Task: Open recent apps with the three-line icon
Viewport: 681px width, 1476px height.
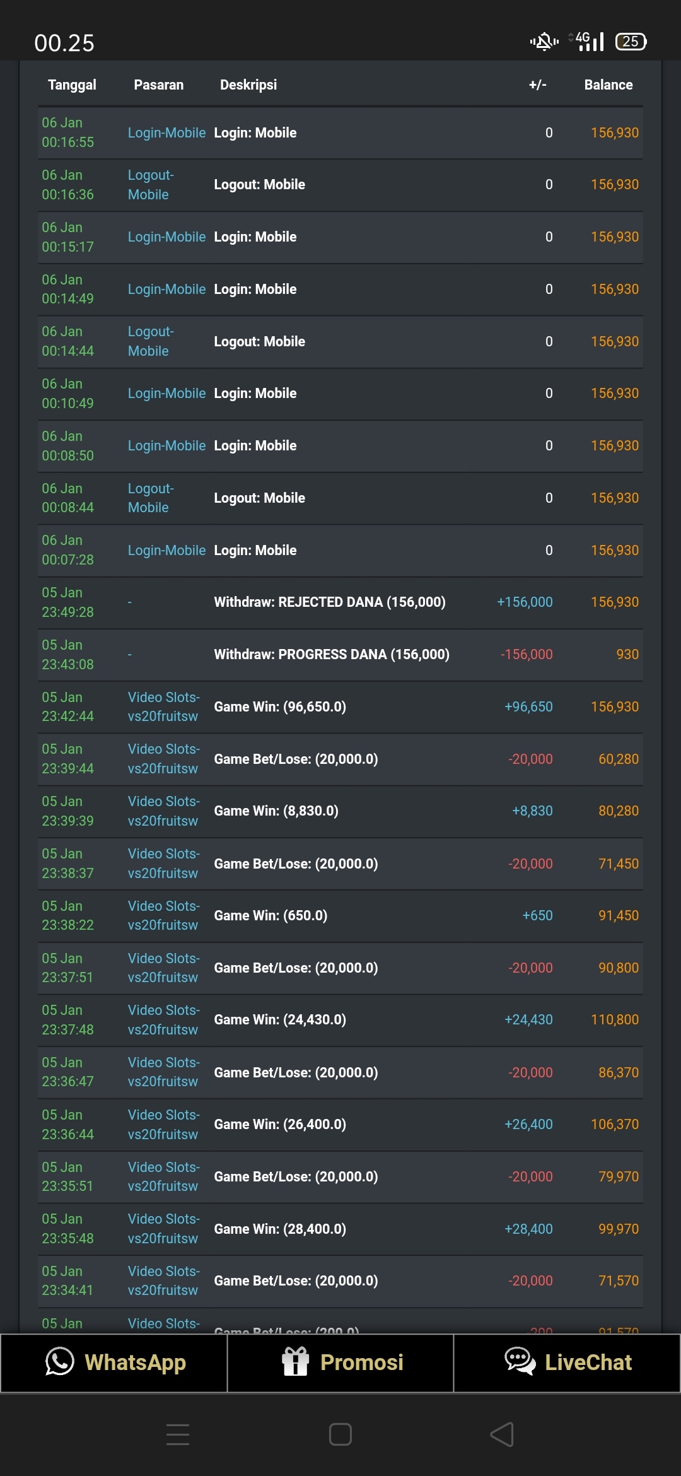Action: click(x=178, y=1434)
